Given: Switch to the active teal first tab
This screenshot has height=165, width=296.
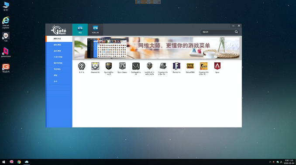Looking at the screenshot, I should (80, 30).
